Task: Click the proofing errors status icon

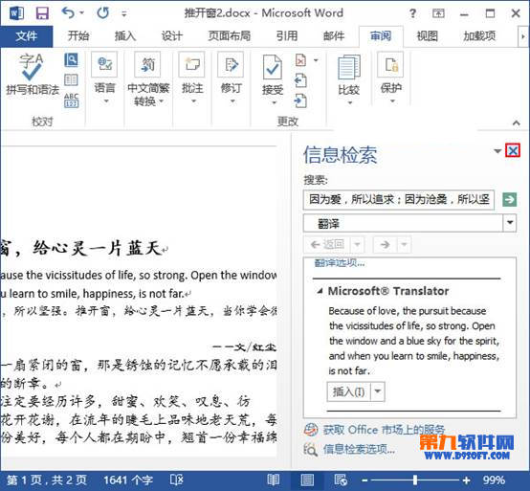Action: click(176, 480)
